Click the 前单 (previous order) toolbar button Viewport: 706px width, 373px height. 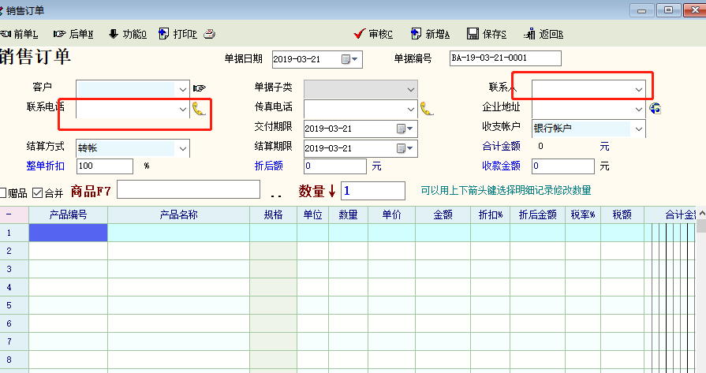tap(20, 34)
